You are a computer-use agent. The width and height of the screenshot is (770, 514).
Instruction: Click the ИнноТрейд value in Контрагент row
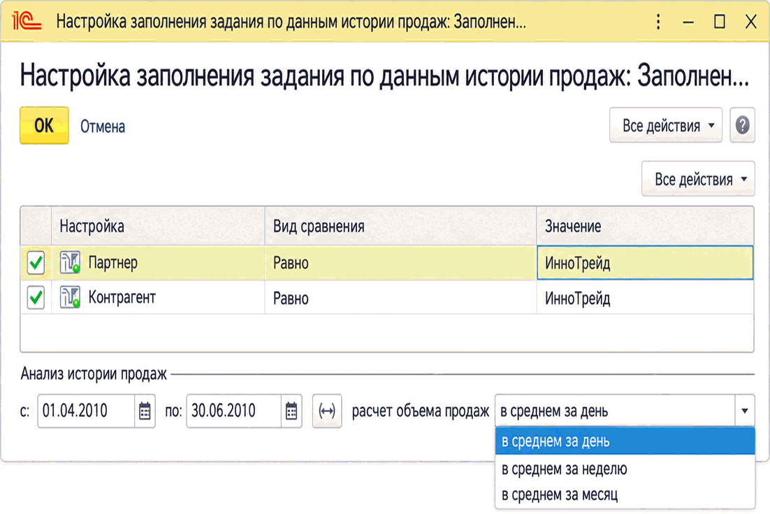tap(645, 298)
